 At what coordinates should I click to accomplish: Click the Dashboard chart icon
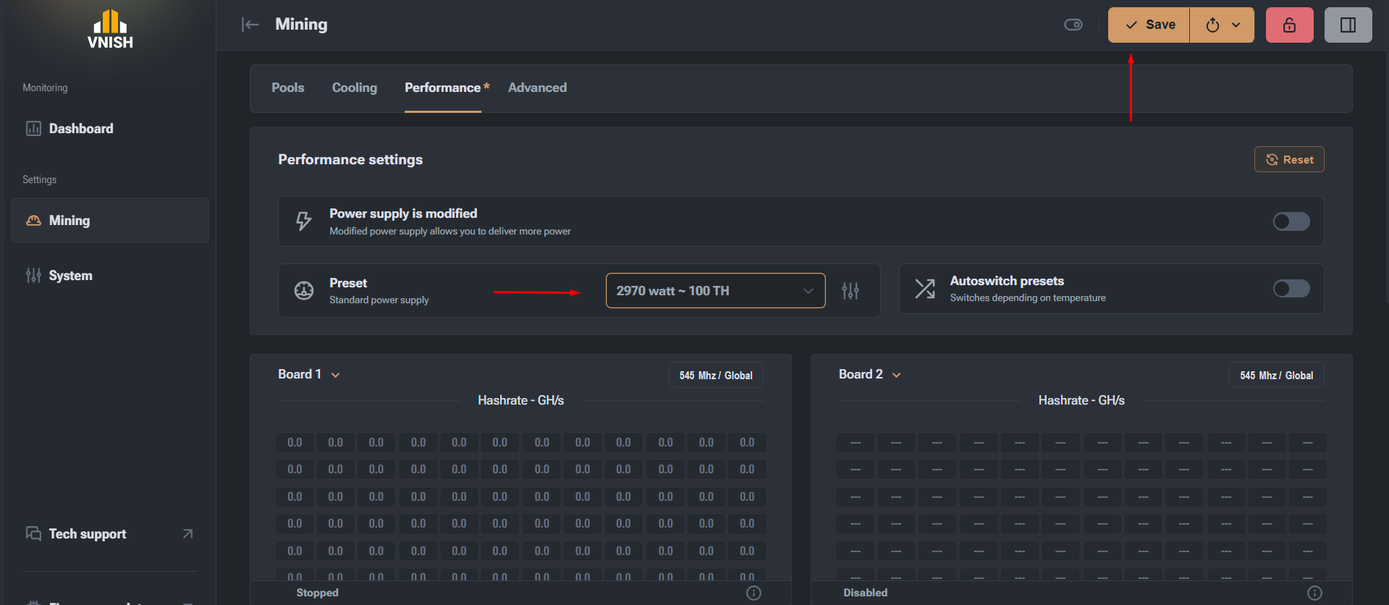(33, 129)
